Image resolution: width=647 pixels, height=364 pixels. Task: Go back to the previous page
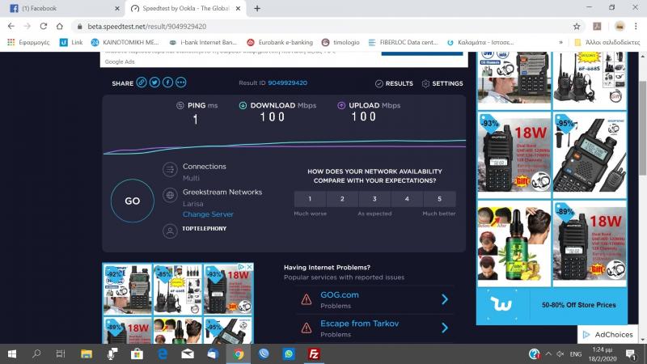(11, 26)
